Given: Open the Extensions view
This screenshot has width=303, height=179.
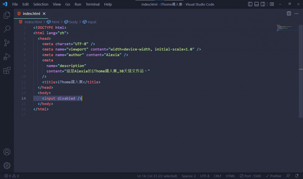Looking at the screenshot, I should (7, 70).
